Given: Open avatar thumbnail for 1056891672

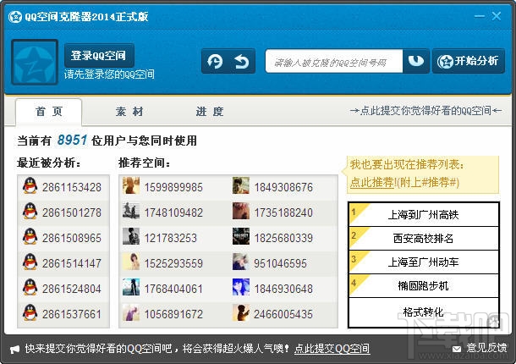Looking at the screenshot, I should 131,312.
